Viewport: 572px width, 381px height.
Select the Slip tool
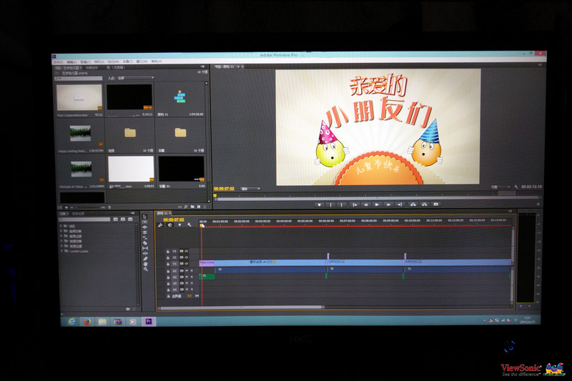[x=145, y=248]
